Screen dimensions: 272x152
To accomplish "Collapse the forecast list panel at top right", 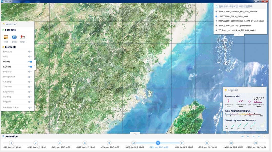I will (x=239, y=35).
